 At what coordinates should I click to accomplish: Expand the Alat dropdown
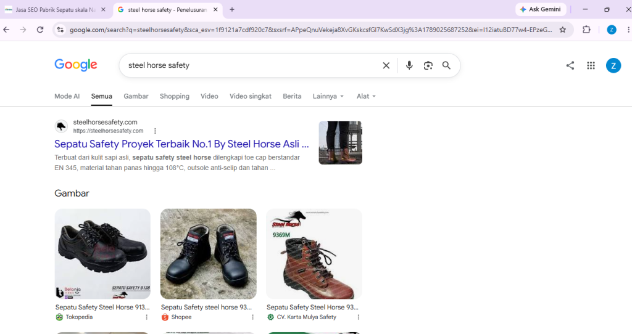(x=366, y=96)
